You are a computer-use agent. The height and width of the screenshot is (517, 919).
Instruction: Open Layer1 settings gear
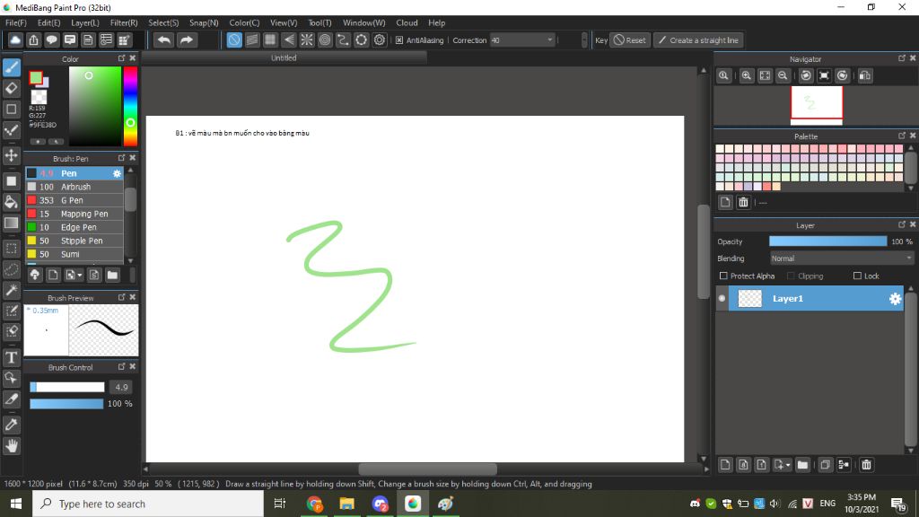click(x=895, y=298)
